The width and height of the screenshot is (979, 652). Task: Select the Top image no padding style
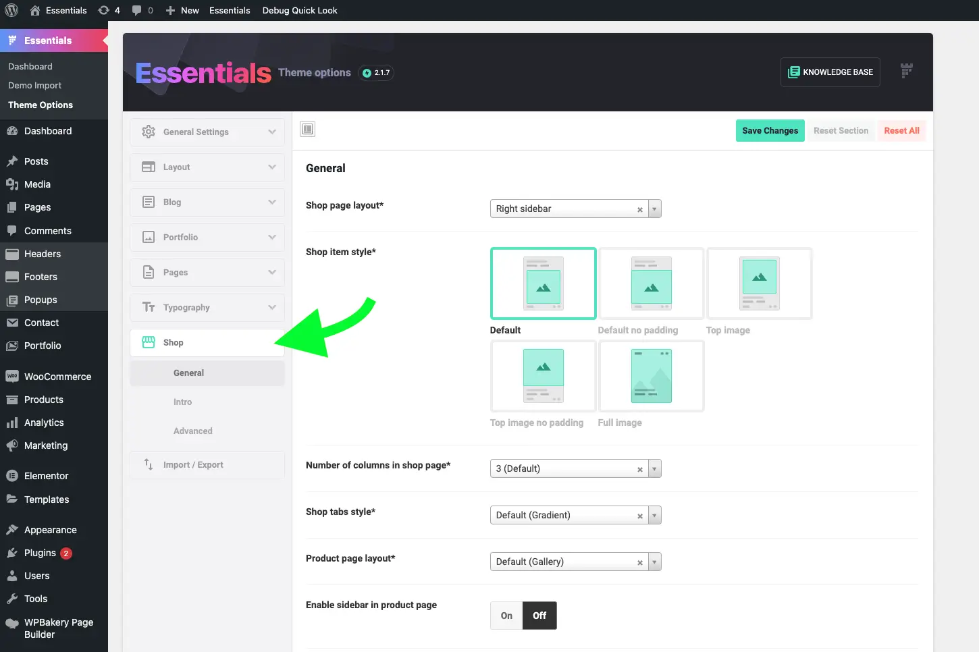(543, 376)
